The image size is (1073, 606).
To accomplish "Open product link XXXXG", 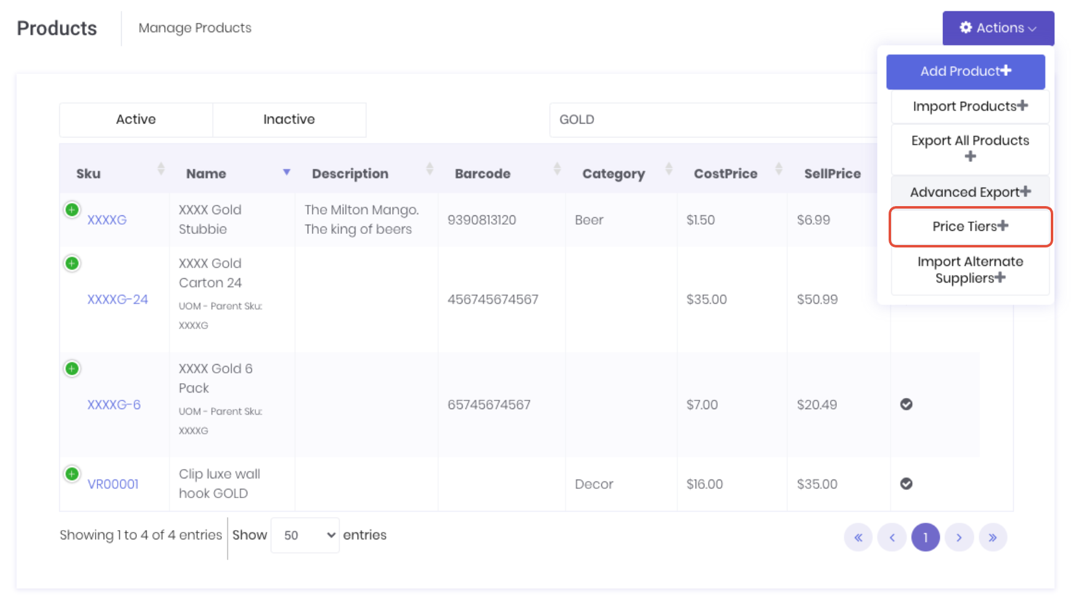I will [x=107, y=220].
